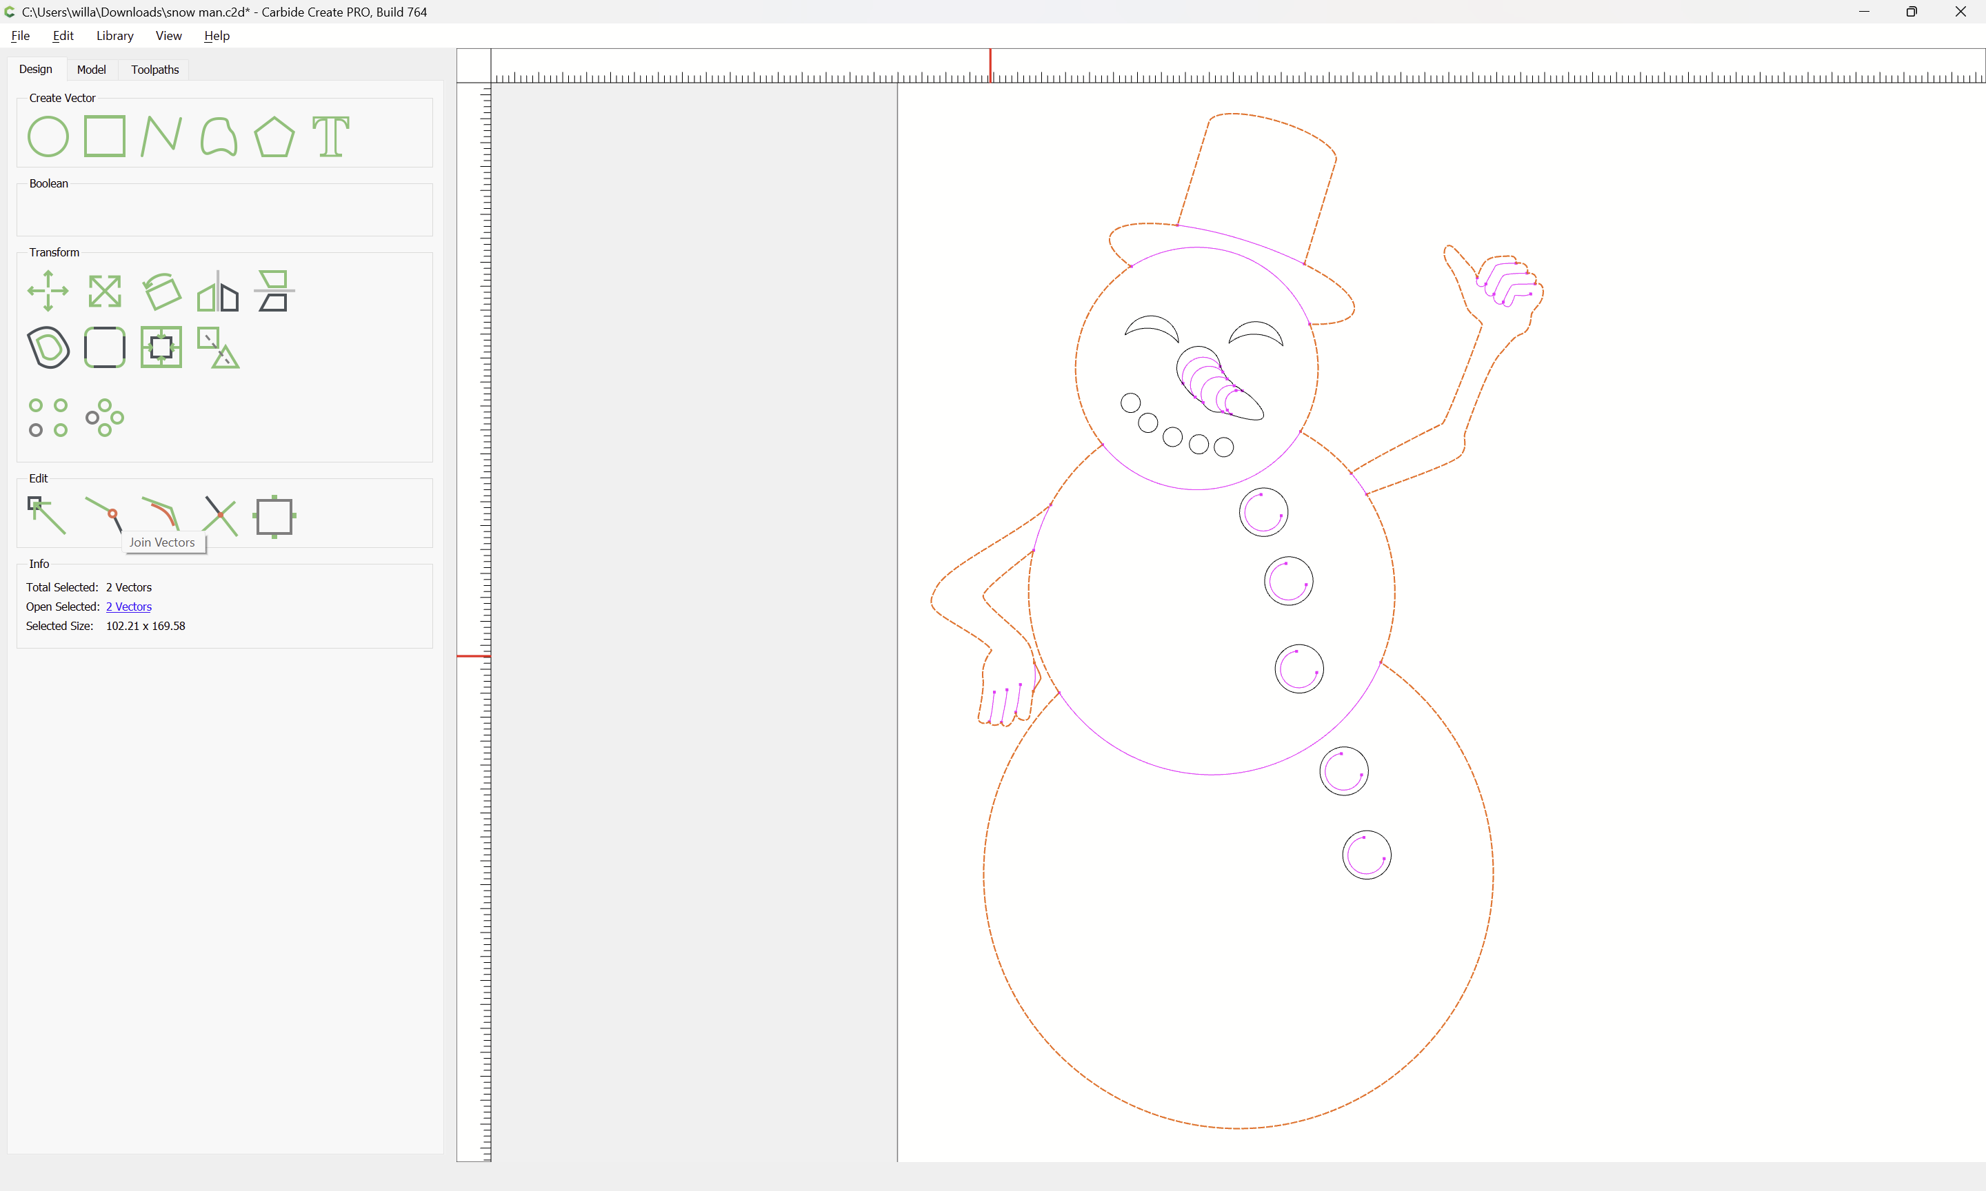Select the Polyline tool

click(161, 136)
